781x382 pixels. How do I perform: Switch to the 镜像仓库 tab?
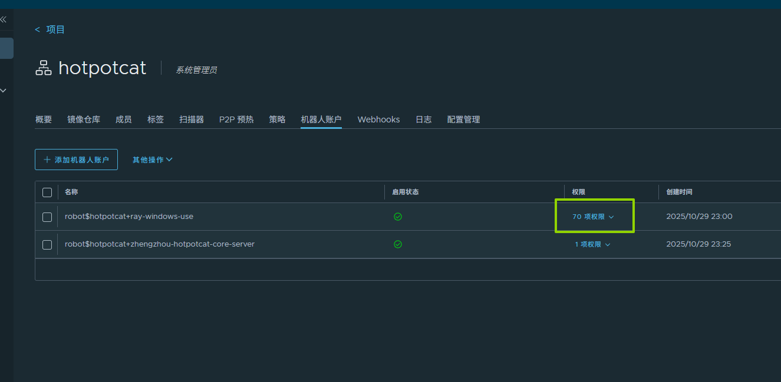[x=84, y=119]
